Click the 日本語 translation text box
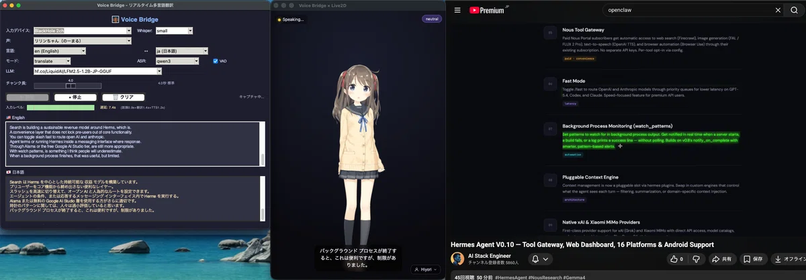This screenshot has height=280, width=806. (132, 199)
